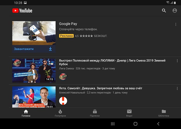Tap the text Сплачуйте через телефон.
Viewport: 181px width, 129px height.
tap(78, 29)
